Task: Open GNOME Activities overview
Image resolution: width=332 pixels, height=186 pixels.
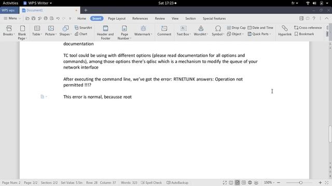Action: tap(10, 3)
